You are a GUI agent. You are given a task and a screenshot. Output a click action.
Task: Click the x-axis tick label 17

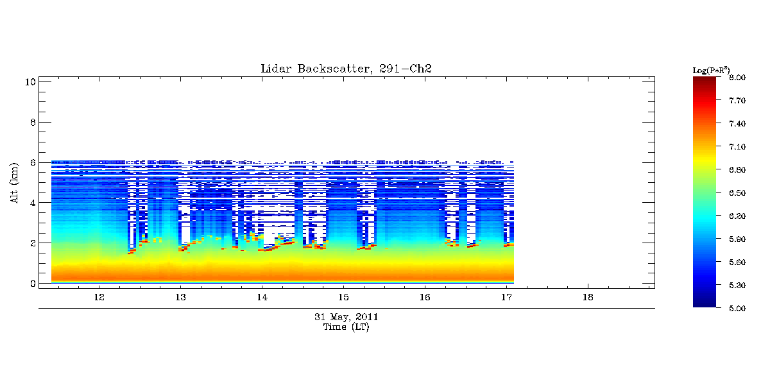506,298
